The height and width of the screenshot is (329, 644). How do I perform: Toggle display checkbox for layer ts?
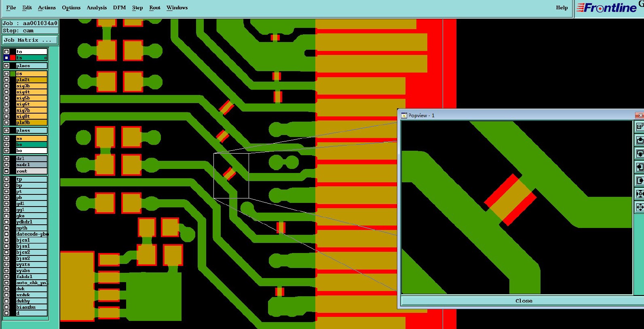(6, 58)
